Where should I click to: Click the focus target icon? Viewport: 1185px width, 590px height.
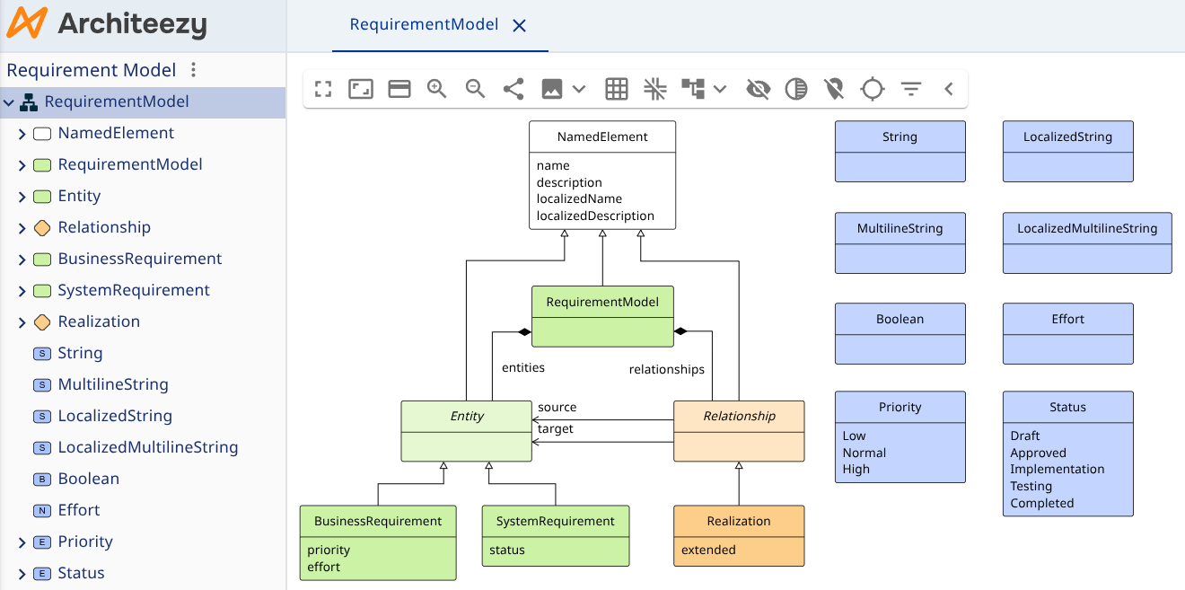(872, 88)
